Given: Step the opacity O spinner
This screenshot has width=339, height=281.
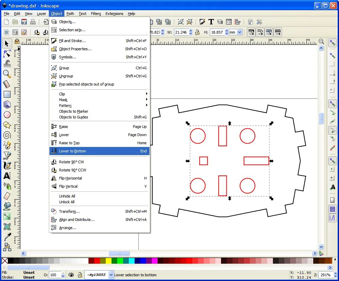Looking at the screenshot, I should coord(63,275).
